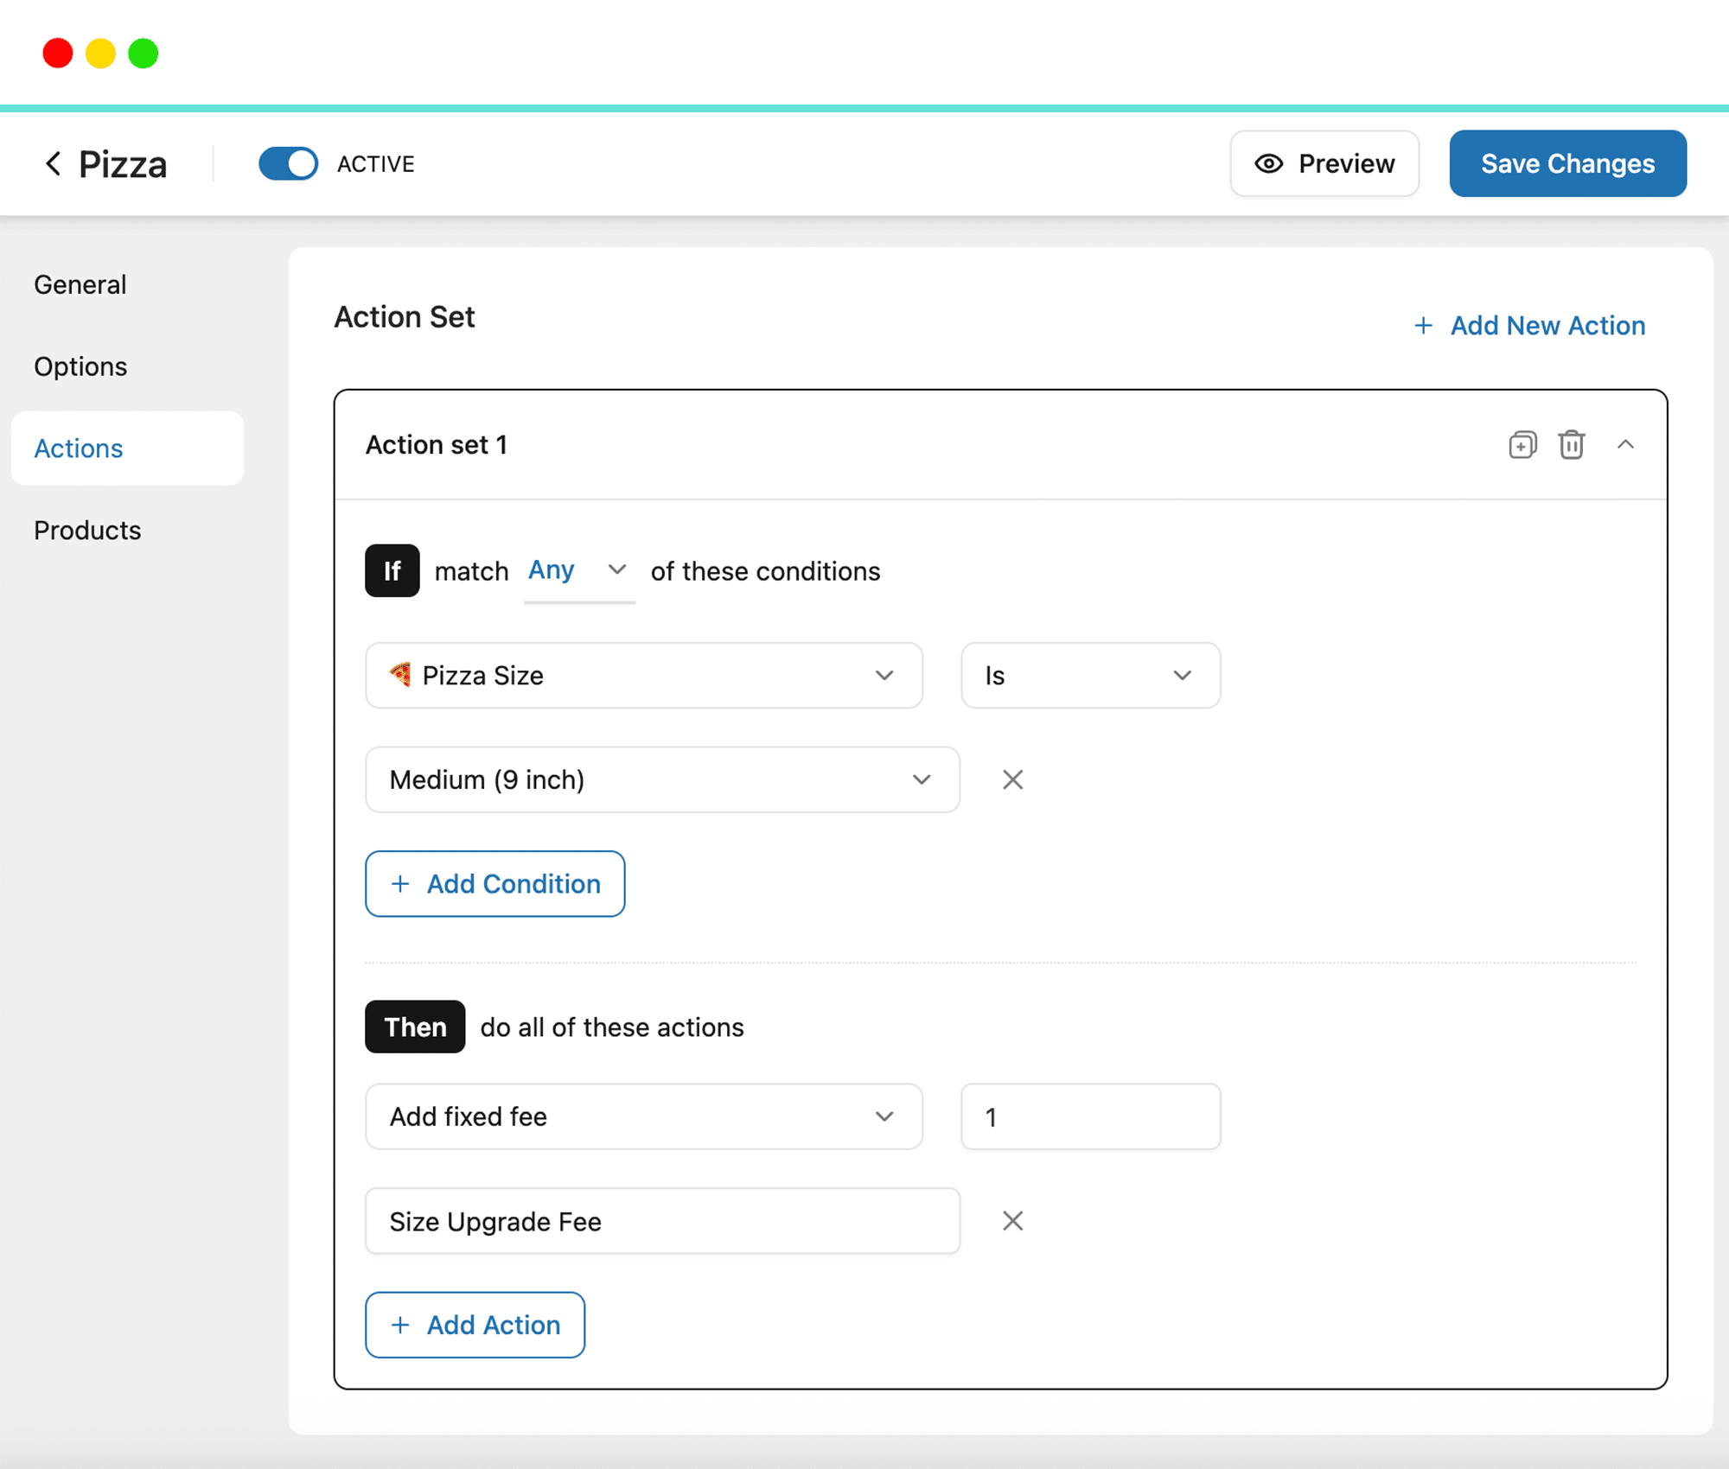Screen dimensions: 1729x1469
Task: Open the Add fixed fee dropdown
Action: point(643,1116)
